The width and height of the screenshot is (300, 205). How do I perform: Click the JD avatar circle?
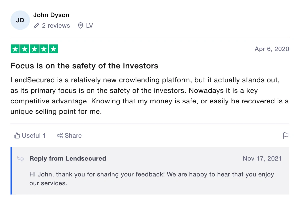[x=20, y=20]
